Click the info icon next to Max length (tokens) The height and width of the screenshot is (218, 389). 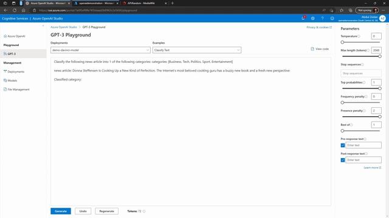[368, 50]
